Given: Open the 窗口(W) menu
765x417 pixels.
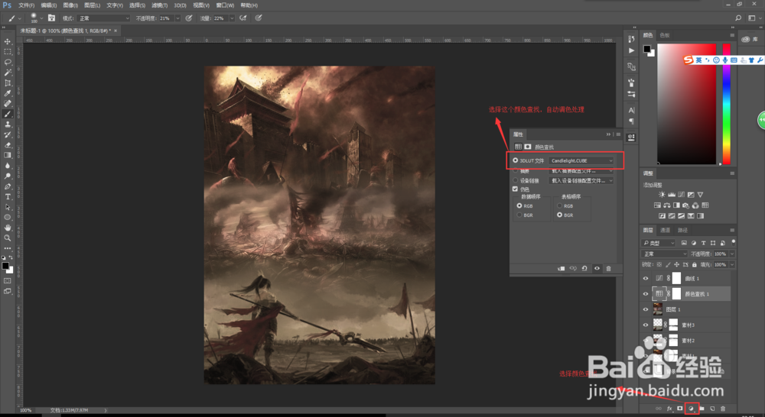Looking at the screenshot, I should [x=225, y=5].
